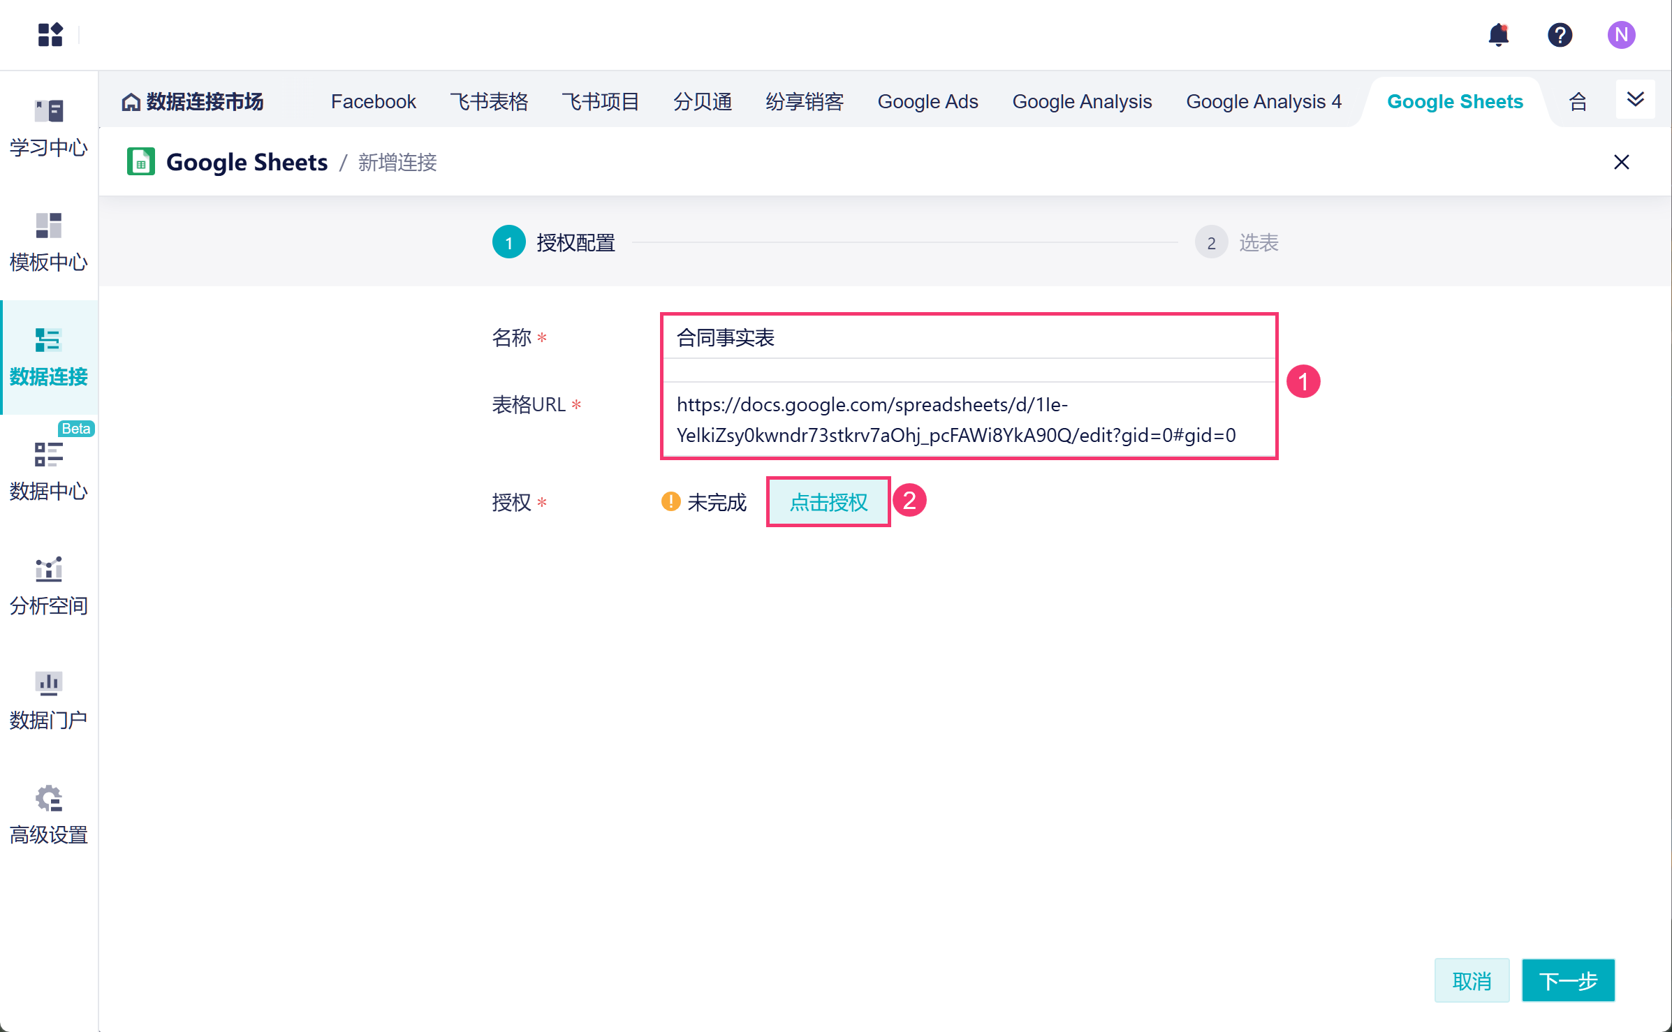The width and height of the screenshot is (1672, 1032).
Task: Switch to the Google Analysis 4 tab
Action: click(x=1264, y=102)
